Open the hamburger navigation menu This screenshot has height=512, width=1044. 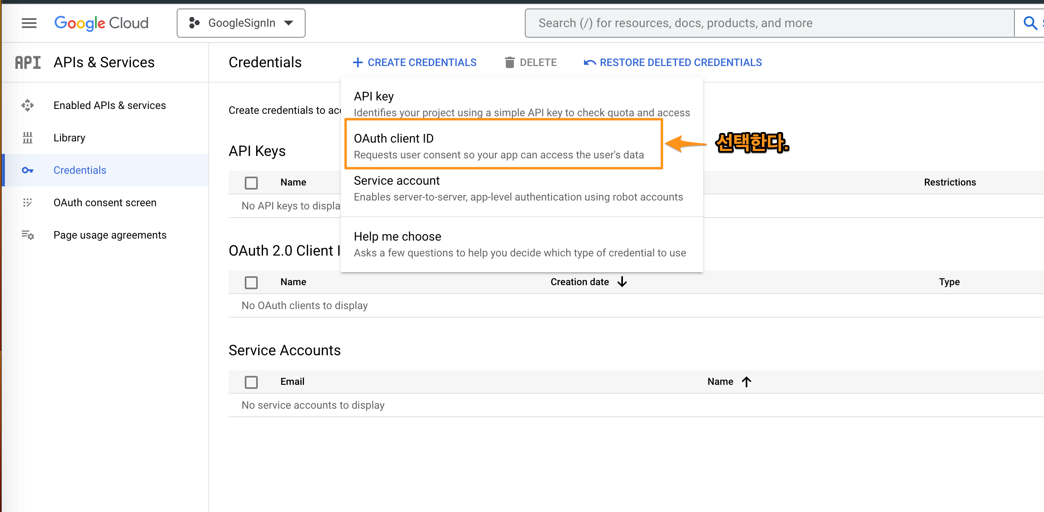(29, 23)
